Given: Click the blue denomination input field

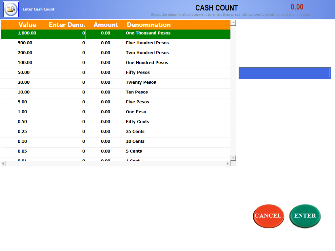Looking at the screenshot, I should (x=284, y=73).
